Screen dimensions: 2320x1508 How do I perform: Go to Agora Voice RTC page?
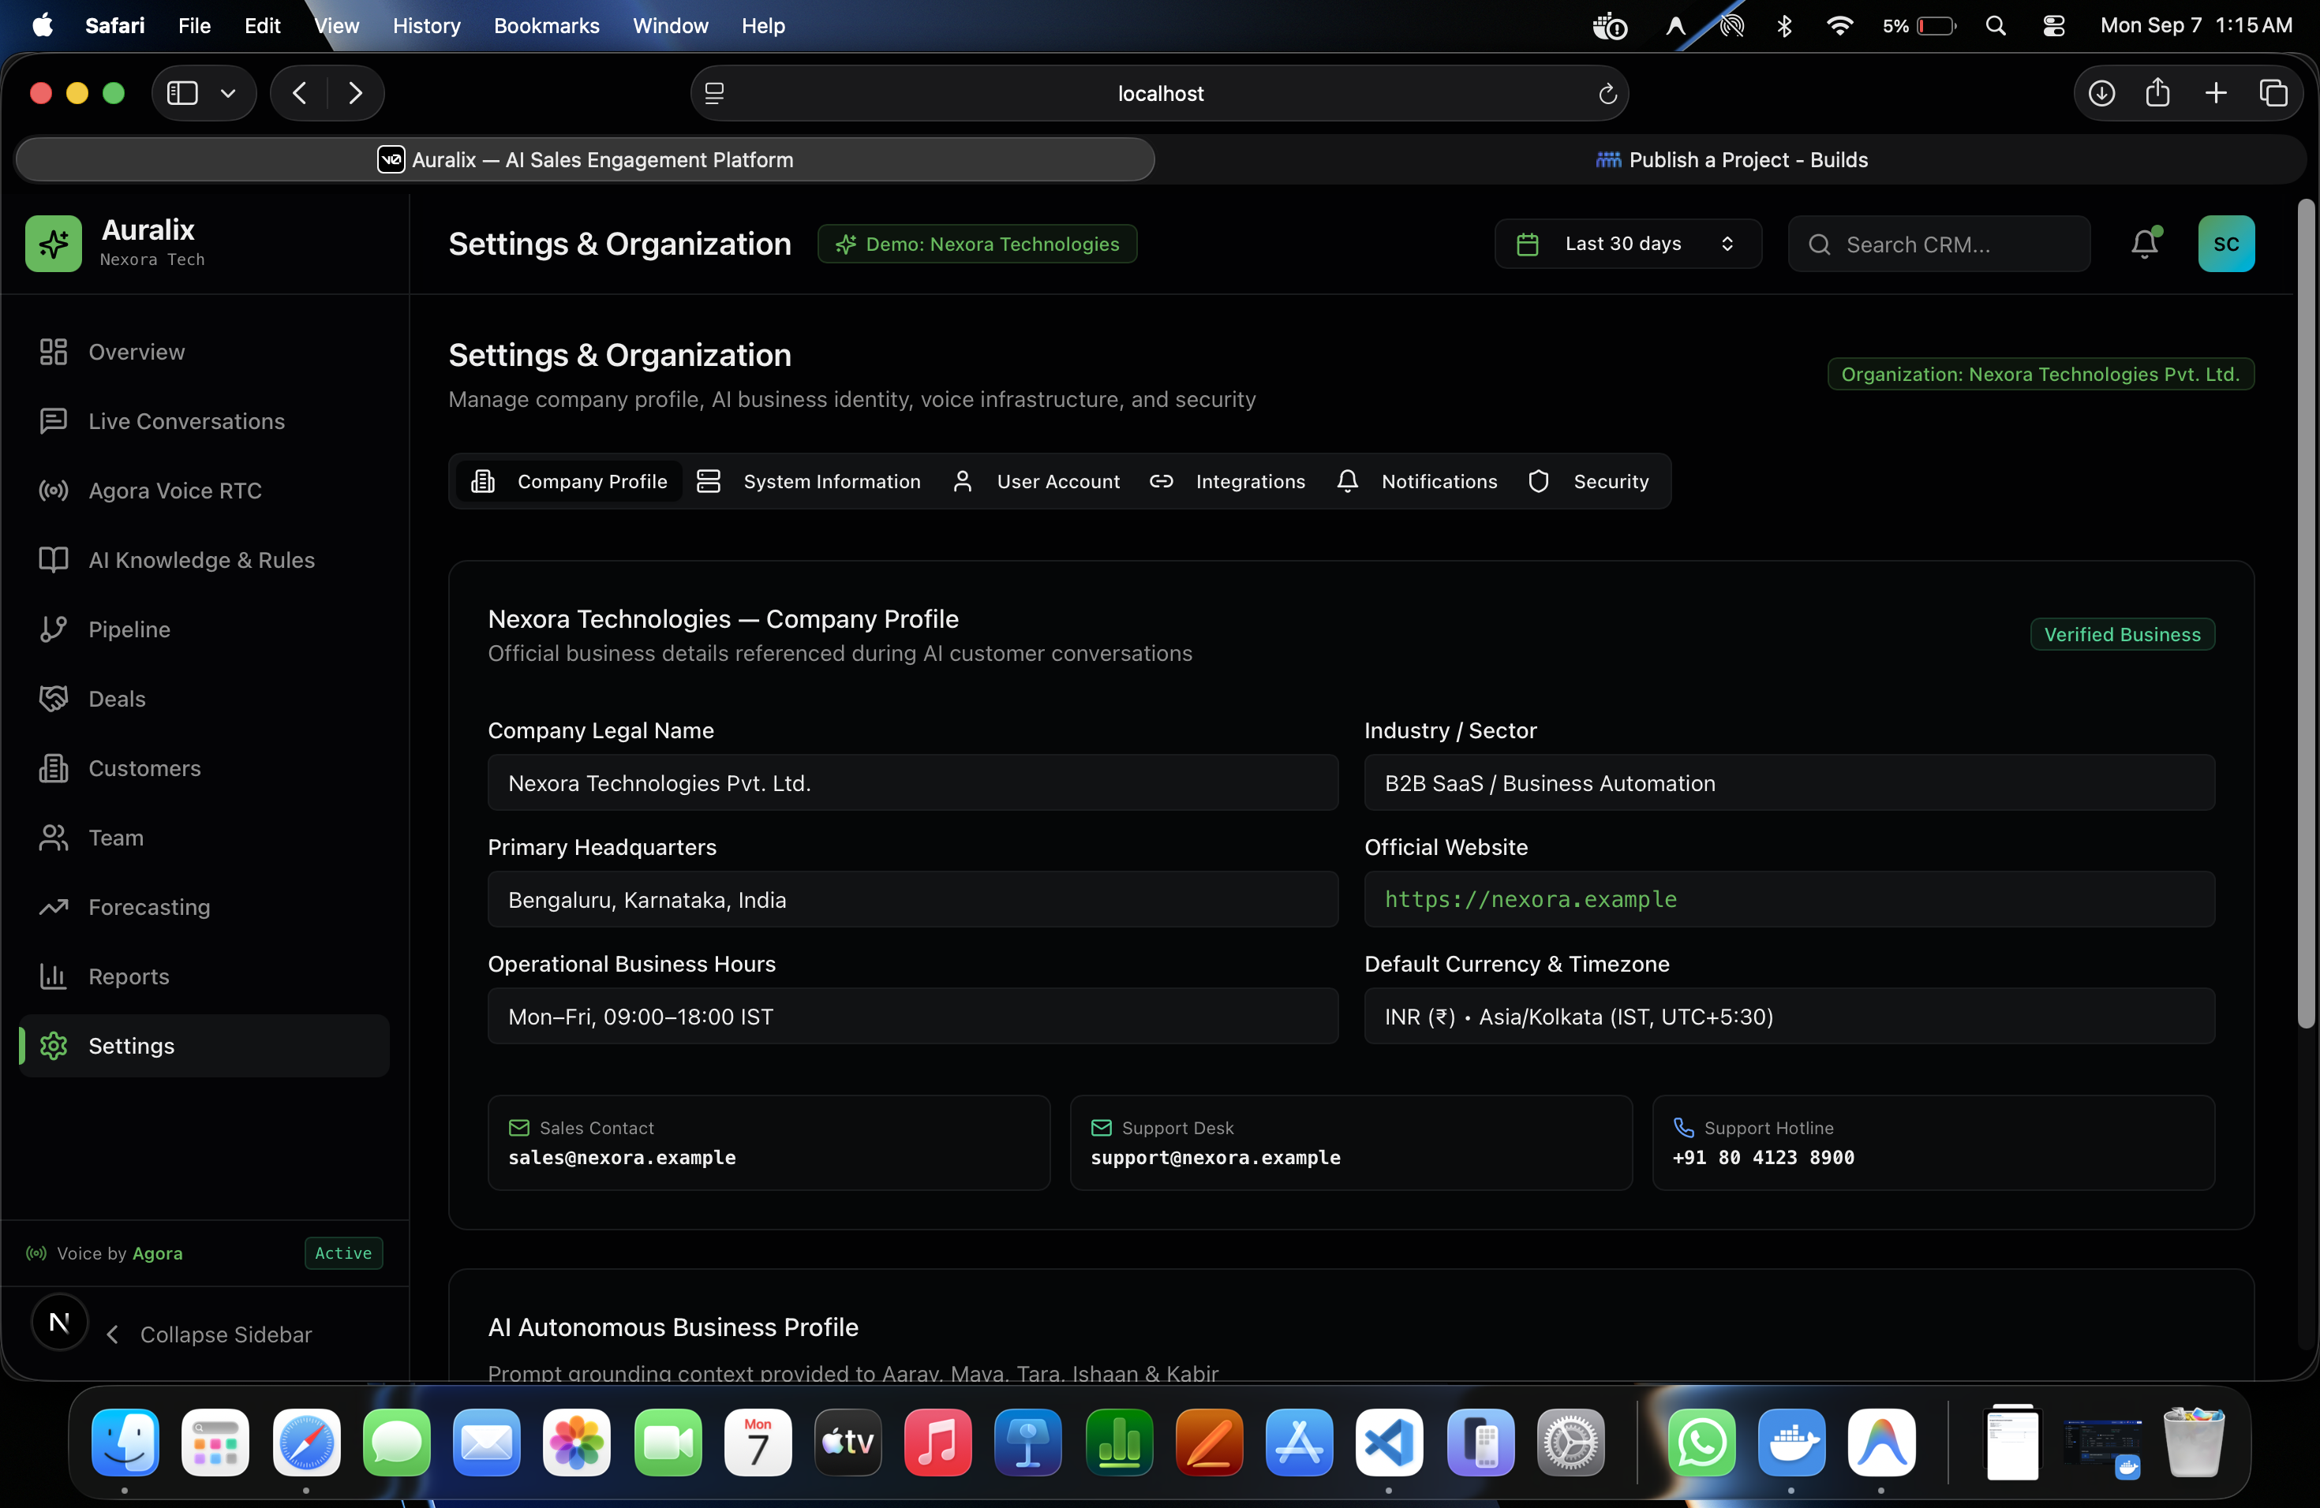tap(204, 490)
